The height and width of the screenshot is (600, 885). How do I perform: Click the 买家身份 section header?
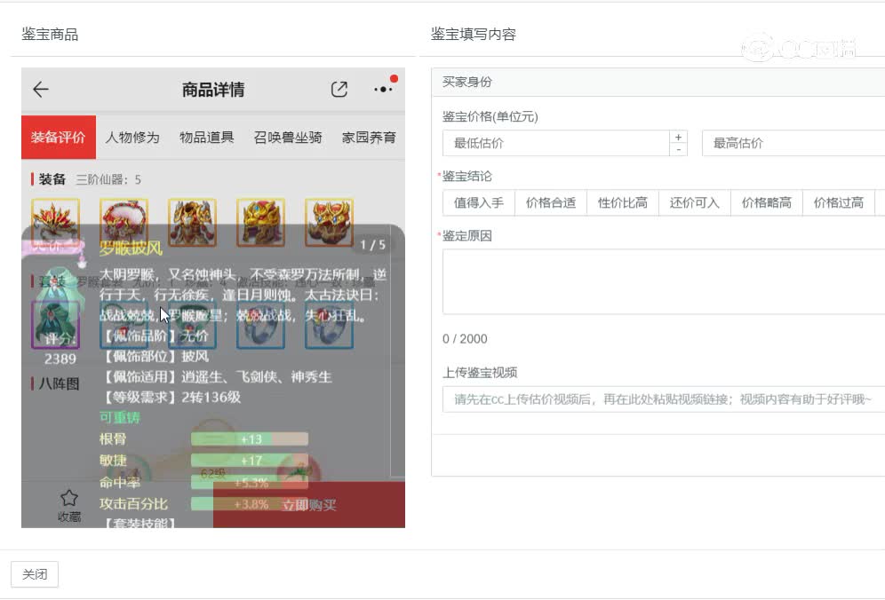[x=658, y=82]
